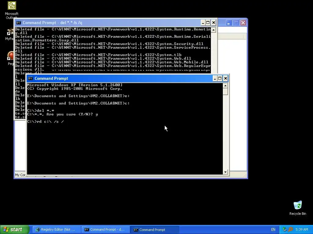Click scroll up arrow in del Command Prompt window
The height and width of the screenshot is (234, 313).
[x=213, y=30]
